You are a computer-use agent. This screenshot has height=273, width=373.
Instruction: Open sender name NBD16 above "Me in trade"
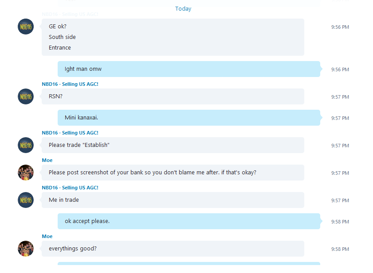[x=70, y=188]
